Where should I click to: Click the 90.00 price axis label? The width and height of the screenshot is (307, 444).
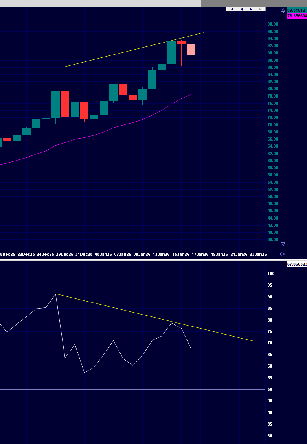coord(273,53)
